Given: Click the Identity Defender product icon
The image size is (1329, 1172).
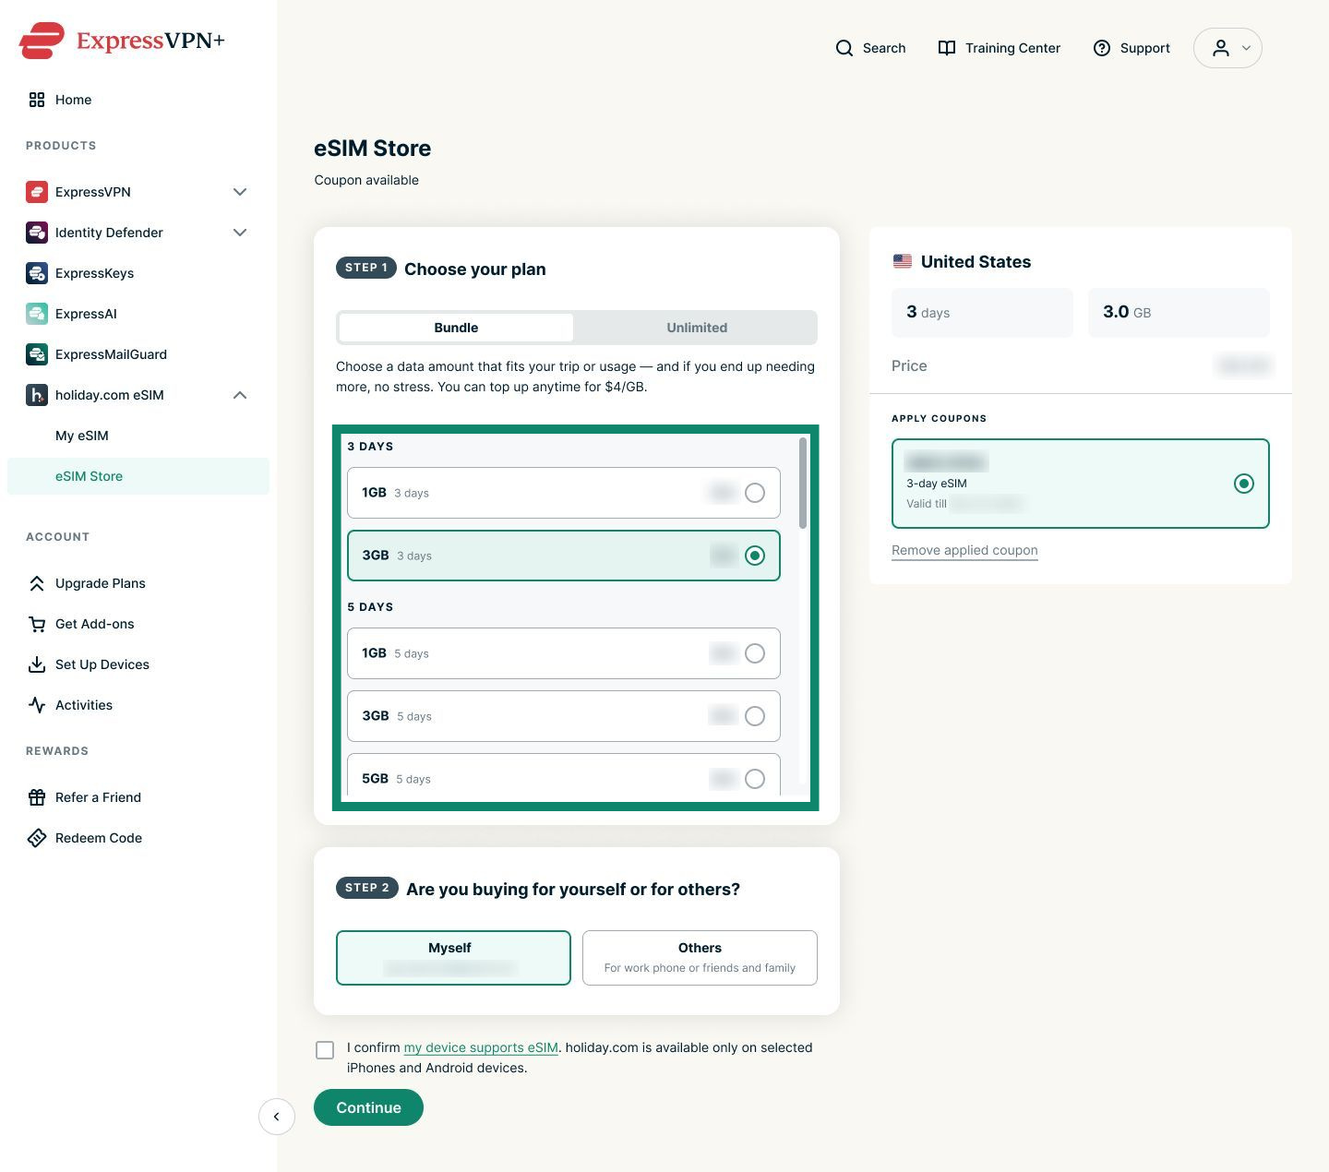Looking at the screenshot, I should (x=37, y=233).
